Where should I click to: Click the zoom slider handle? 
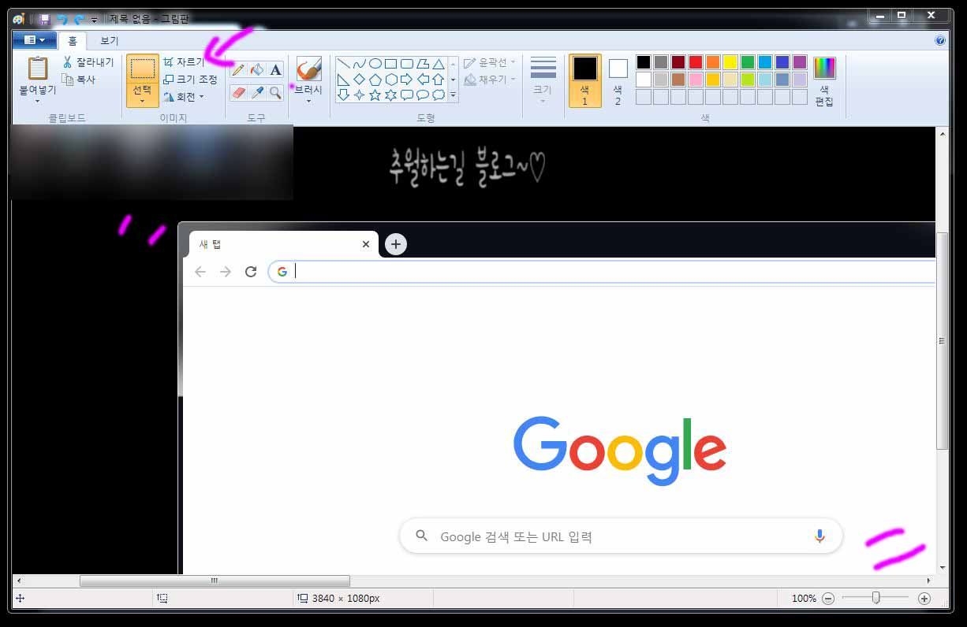(876, 599)
